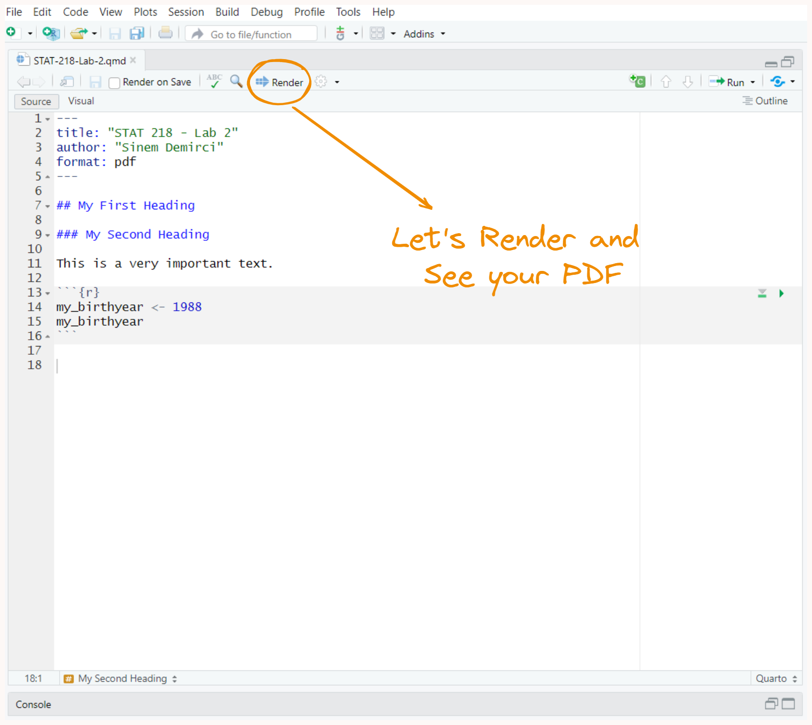Select the STAT-218-Lab-2.qmd tab

coord(79,61)
